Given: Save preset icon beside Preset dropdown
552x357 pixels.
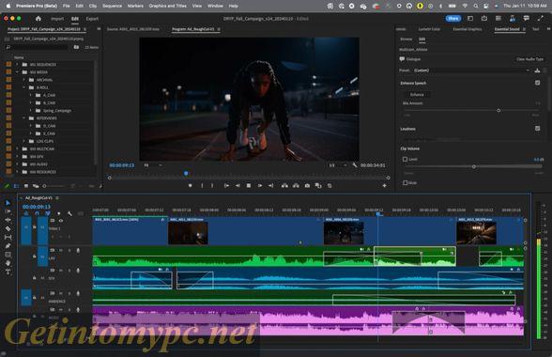Looking at the screenshot, I should tap(537, 70).
